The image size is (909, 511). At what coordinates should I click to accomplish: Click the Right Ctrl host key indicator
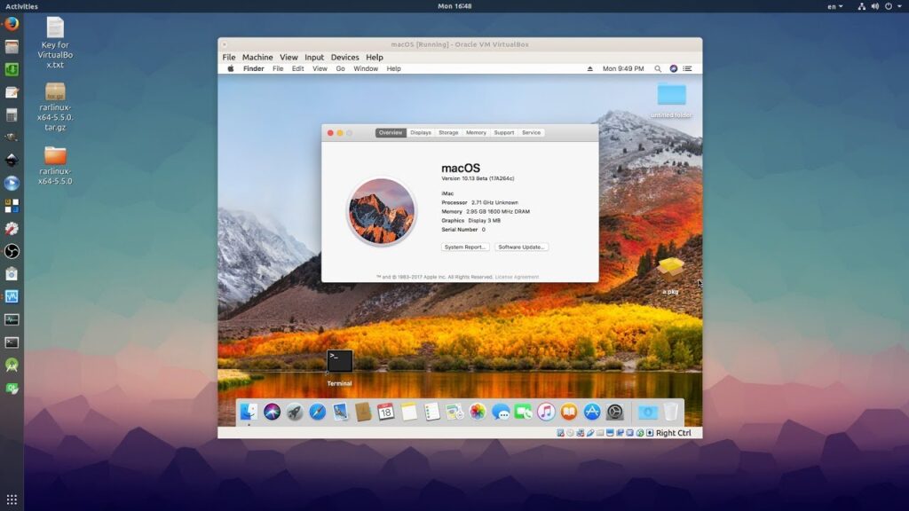673,433
